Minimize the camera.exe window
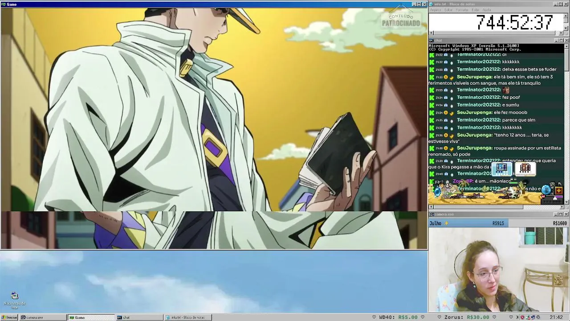 pos(555,214)
